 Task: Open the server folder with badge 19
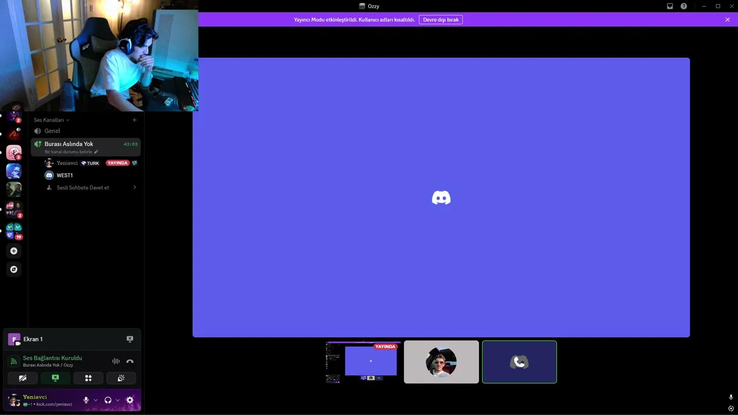[x=14, y=231]
